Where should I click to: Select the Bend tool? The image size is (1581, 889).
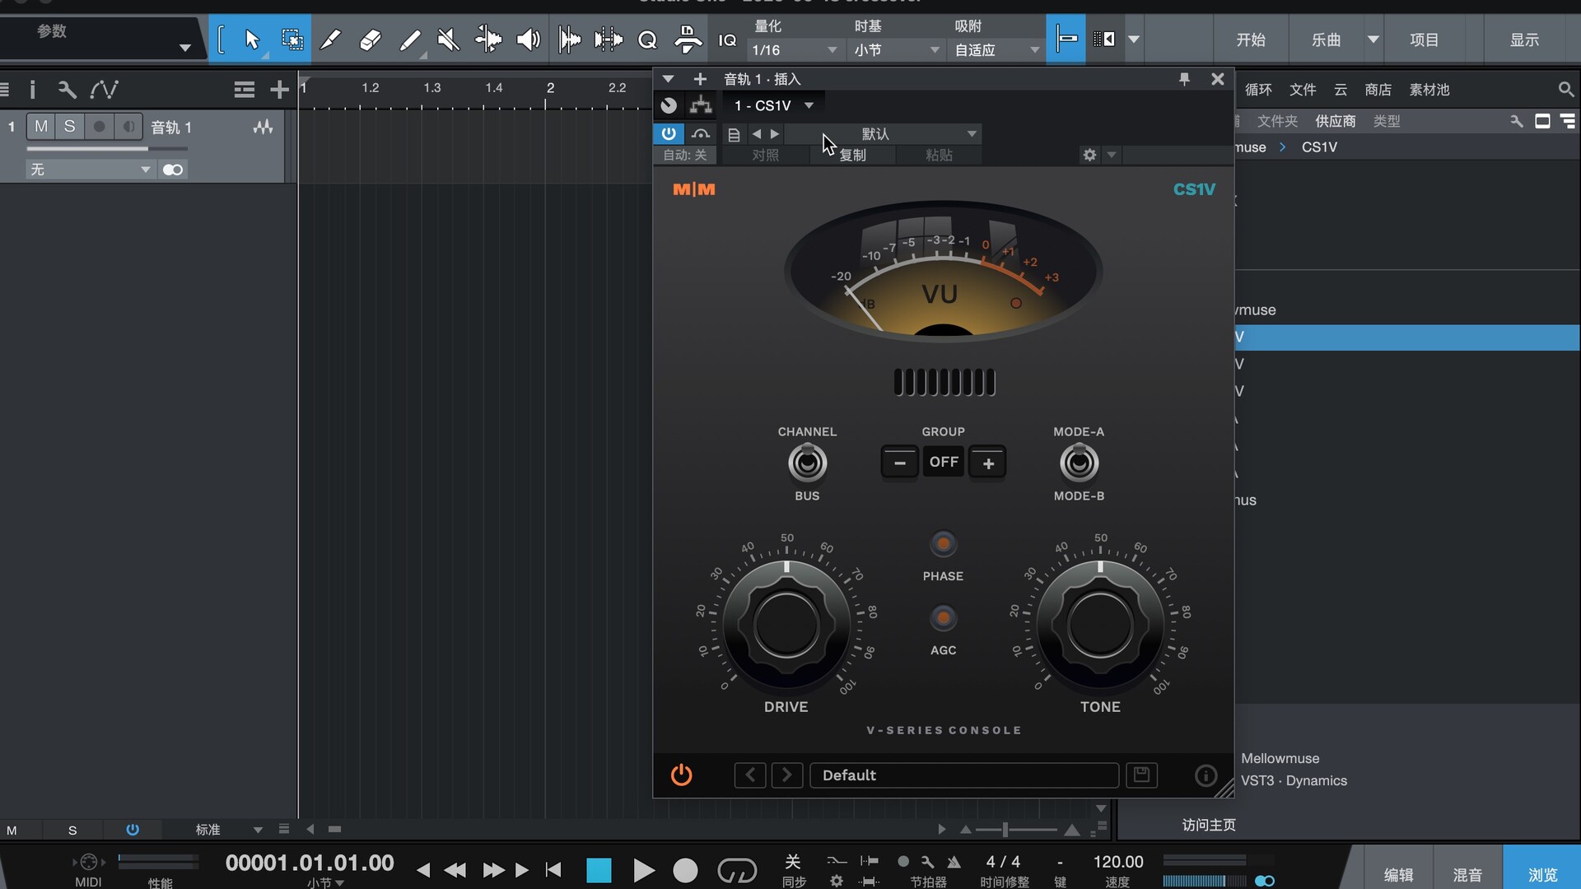[x=488, y=40]
